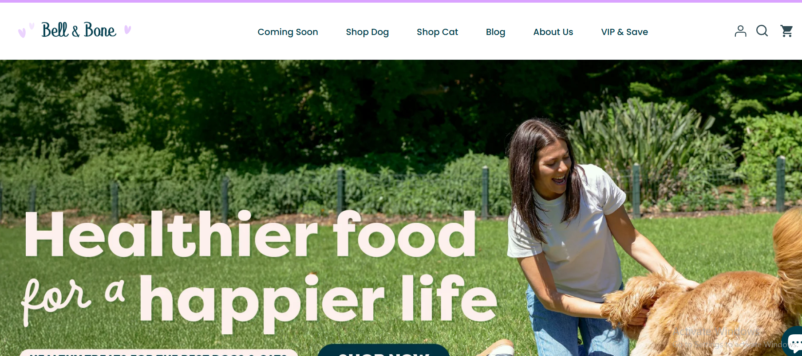Open the user account icon
802x356 pixels.
740,31
